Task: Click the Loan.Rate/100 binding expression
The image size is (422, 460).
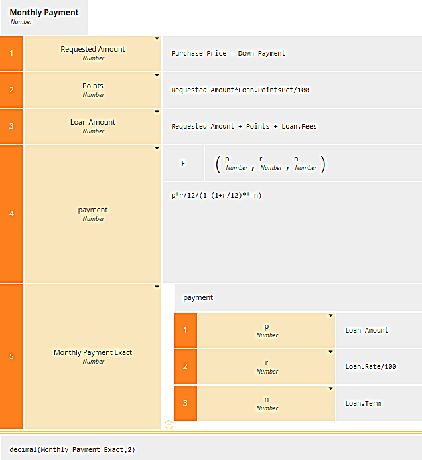Action: click(x=370, y=366)
